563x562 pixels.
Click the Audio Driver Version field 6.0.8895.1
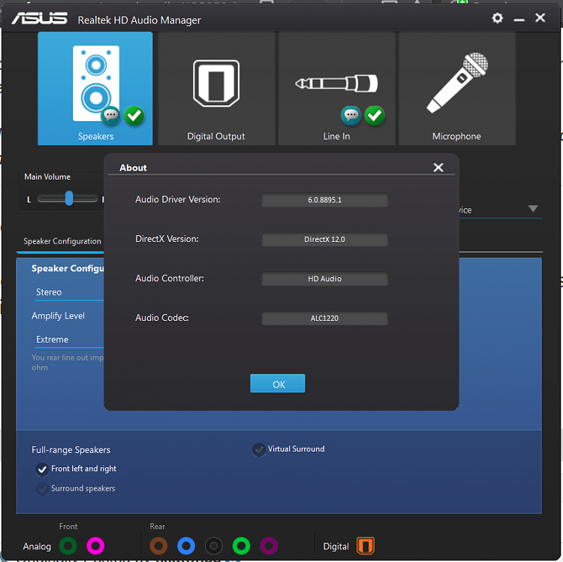[x=324, y=200]
